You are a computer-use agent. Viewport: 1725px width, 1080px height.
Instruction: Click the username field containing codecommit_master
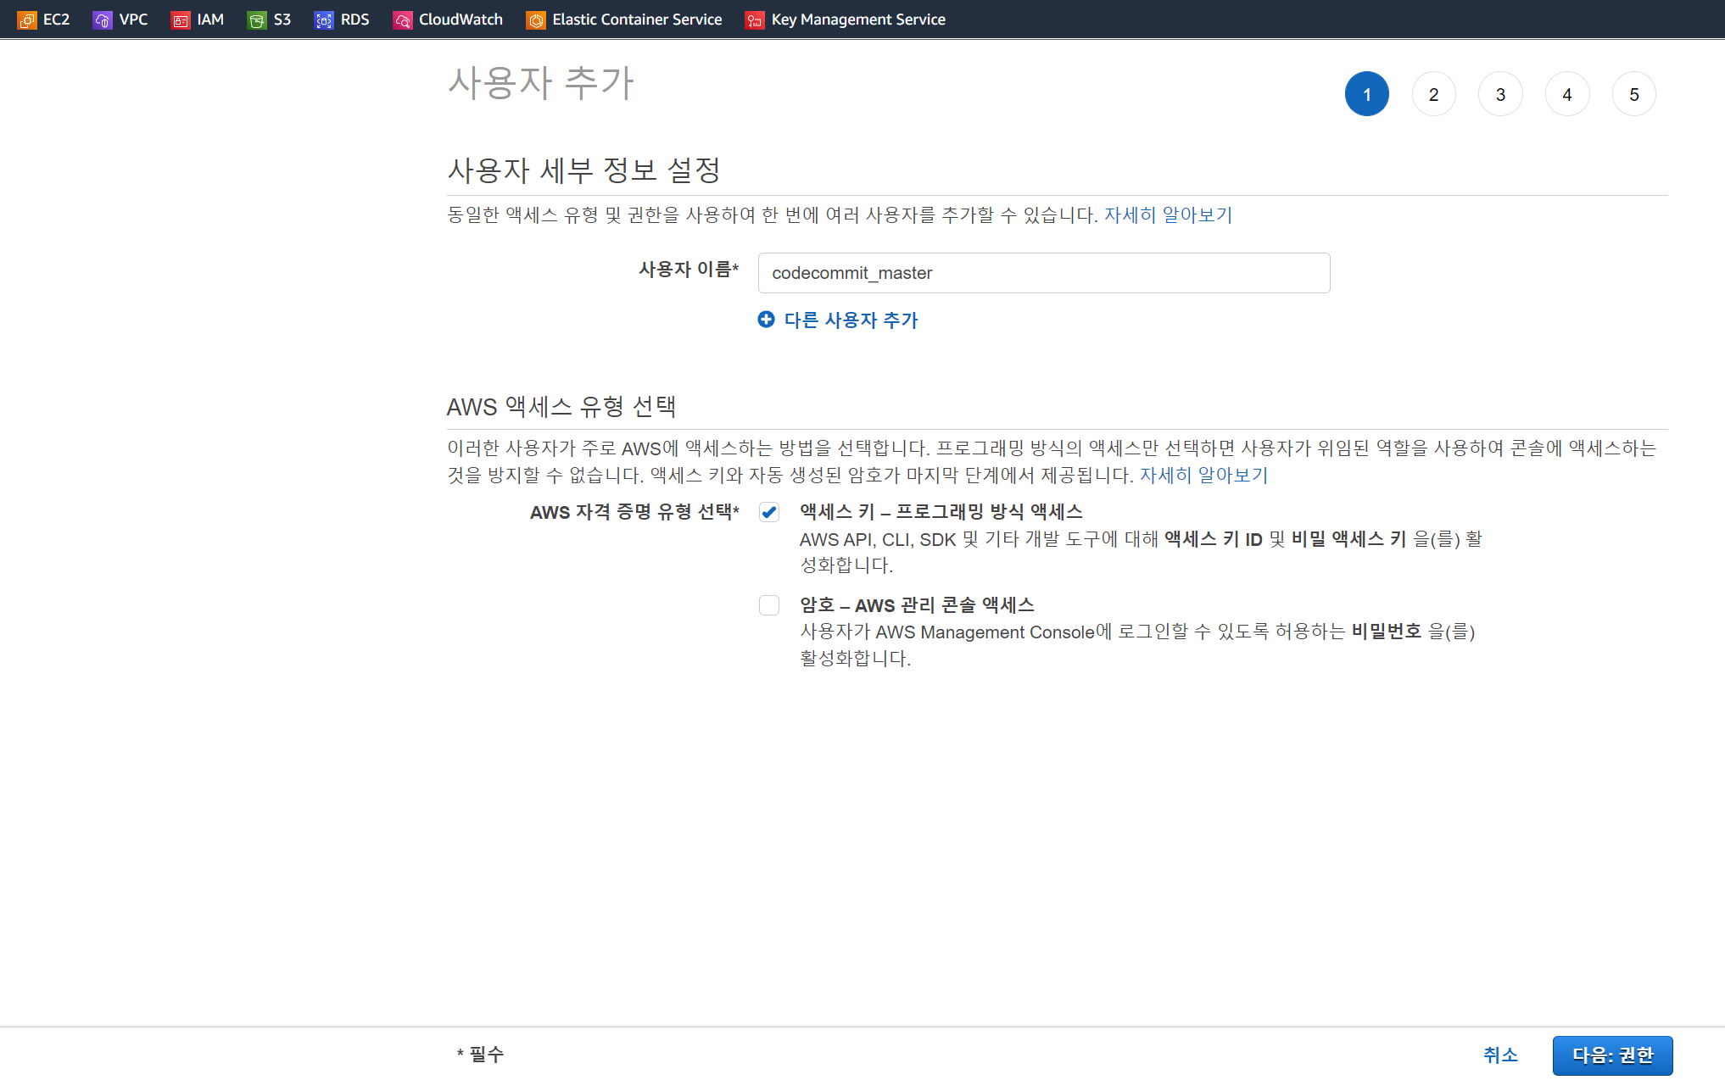click(1043, 273)
